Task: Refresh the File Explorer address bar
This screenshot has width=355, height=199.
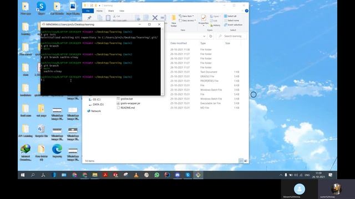Action: click(211, 36)
